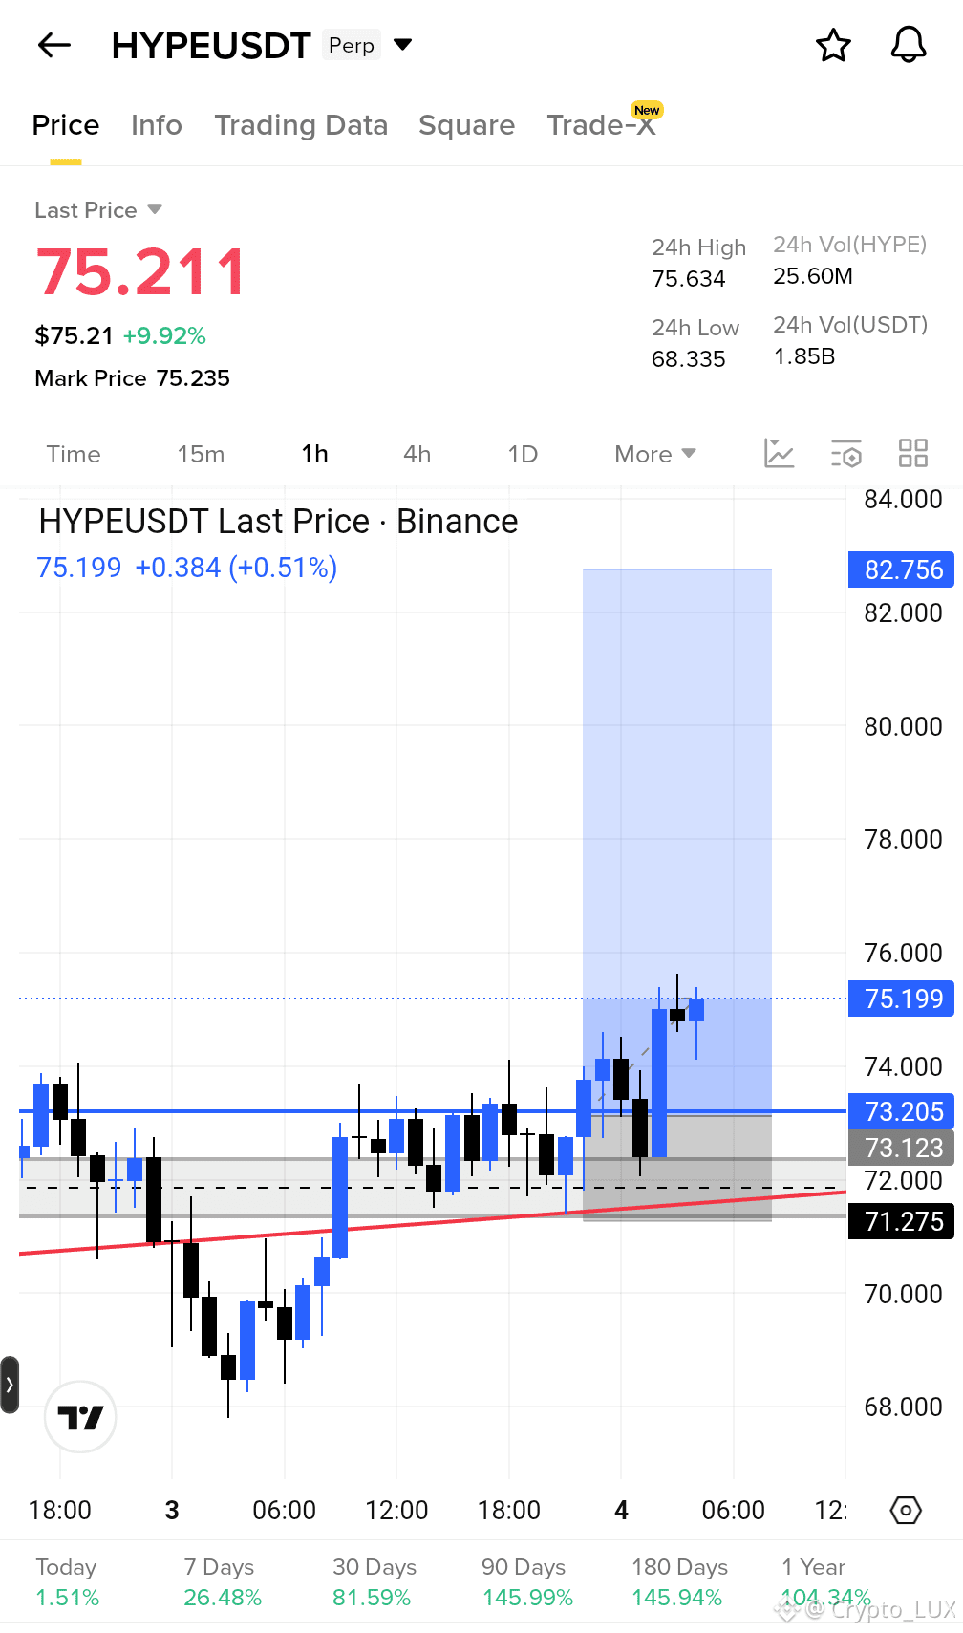Select the 1h chart interval
This screenshot has width=963, height=1633.
315,454
